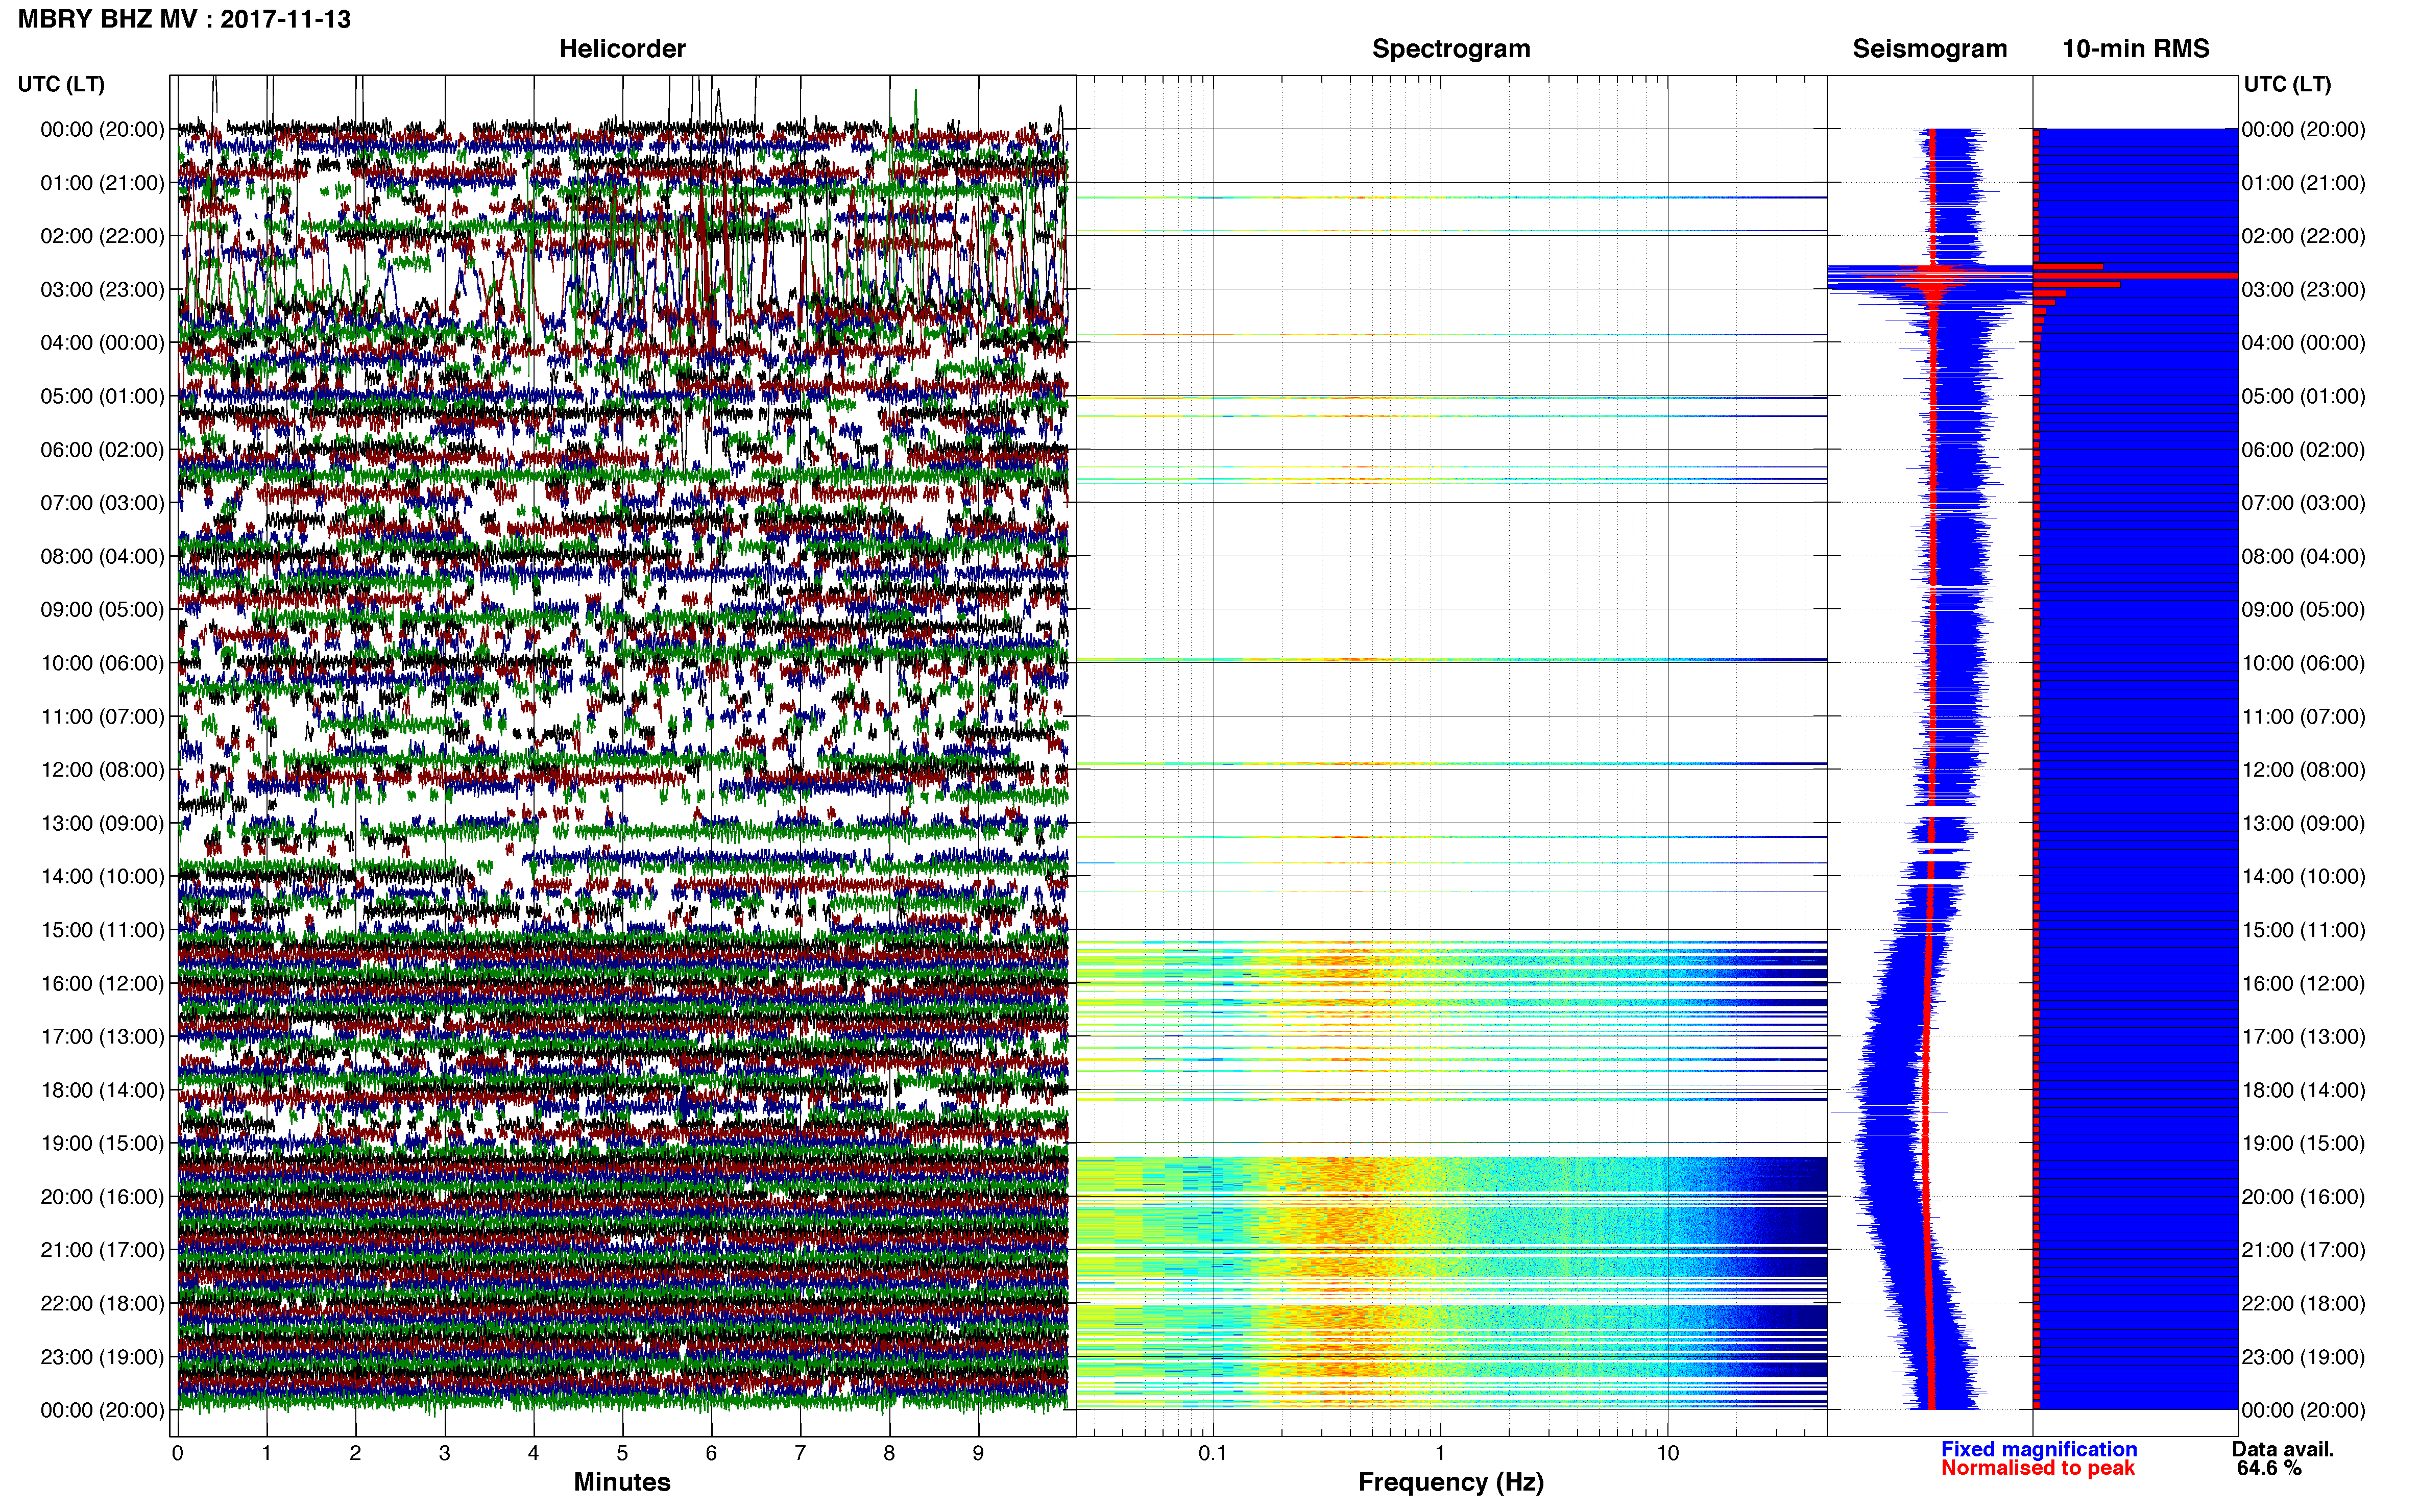
Task: Click the 'Fixed magnification' legend text
Action: pyautogui.click(x=2039, y=1449)
